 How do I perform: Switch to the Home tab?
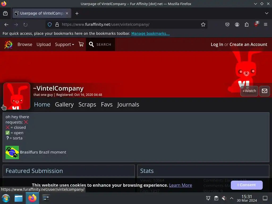click(x=42, y=104)
